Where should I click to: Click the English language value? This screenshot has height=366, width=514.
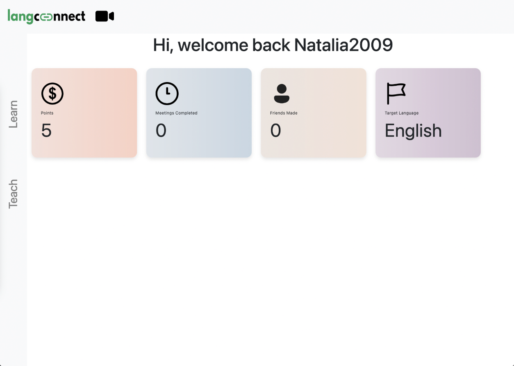413,131
